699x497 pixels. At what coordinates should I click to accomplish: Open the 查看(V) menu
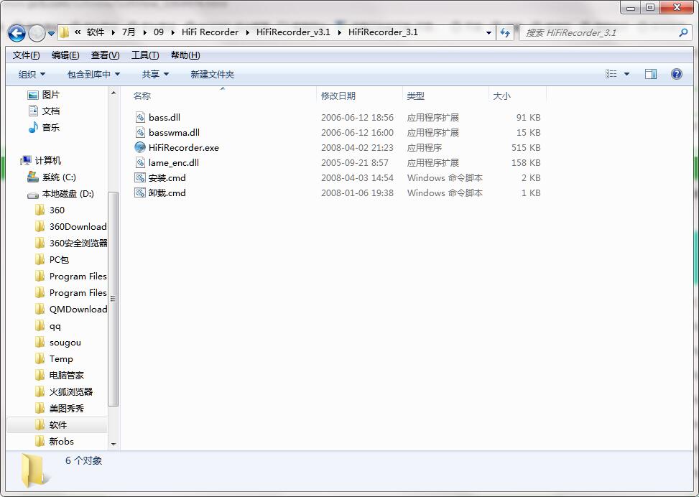coord(105,55)
